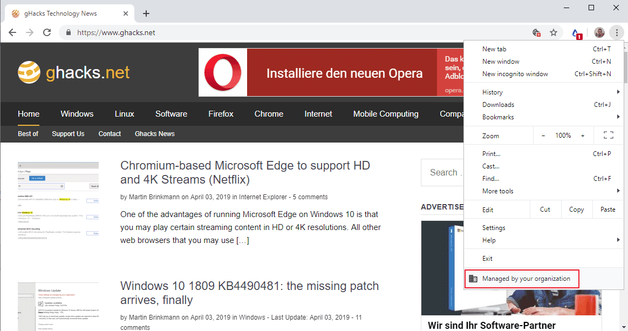Screen dimensions: 628x331
Task: Go back with the browser back arrow
Action: point(12,32)
